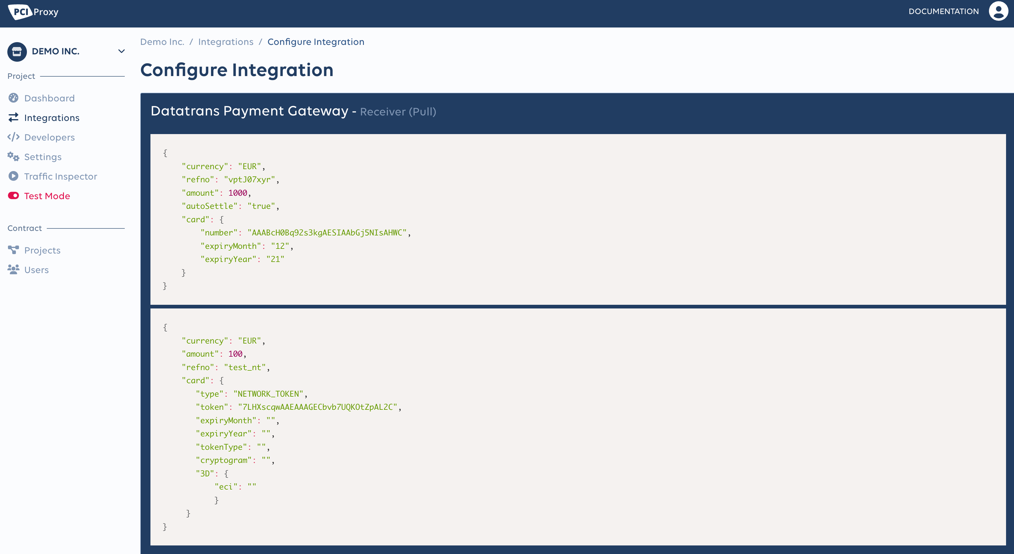Click the type value "NETWORK_TOKEN"
This screenshot has width=1014, height=554.
click(x=268, y=394)
